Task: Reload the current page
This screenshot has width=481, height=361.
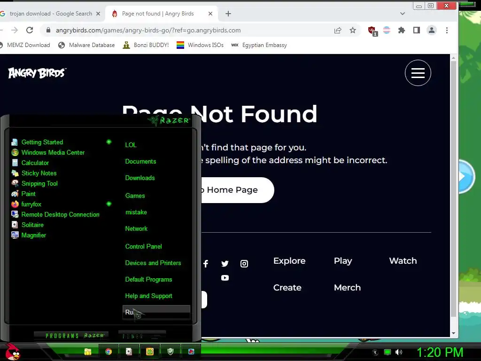Action: [x=30, y=30]
